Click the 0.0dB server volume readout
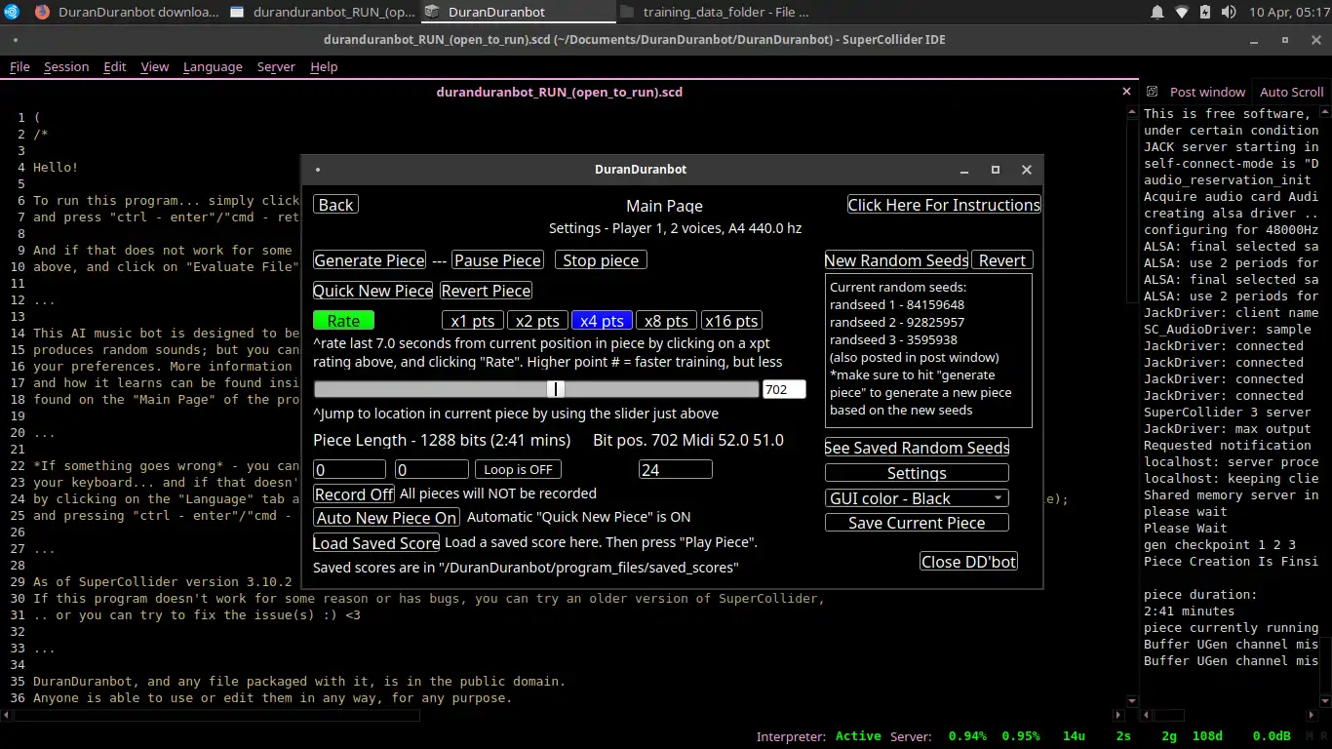 click(1272, 736)
